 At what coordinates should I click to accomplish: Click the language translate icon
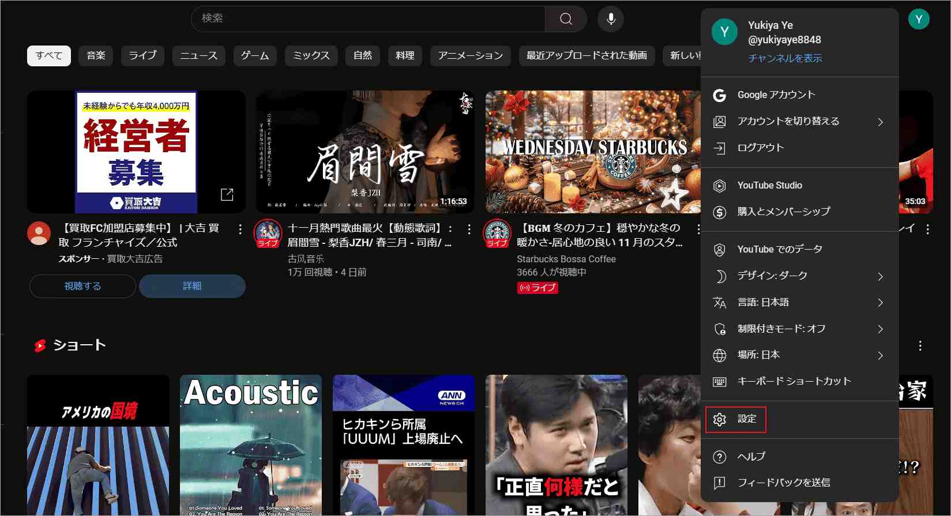click(x=719, y=303)
